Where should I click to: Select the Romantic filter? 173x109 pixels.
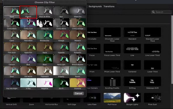(78, 48)
